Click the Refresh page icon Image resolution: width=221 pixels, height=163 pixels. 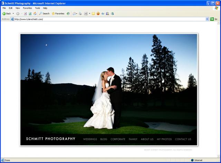(30, 13)
